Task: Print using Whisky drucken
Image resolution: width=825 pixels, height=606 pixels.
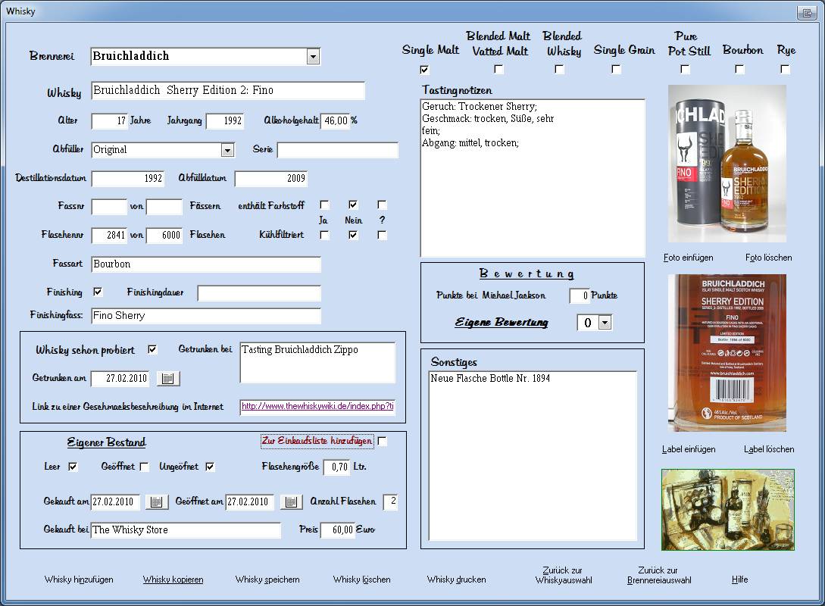Action: coord(457,579)
